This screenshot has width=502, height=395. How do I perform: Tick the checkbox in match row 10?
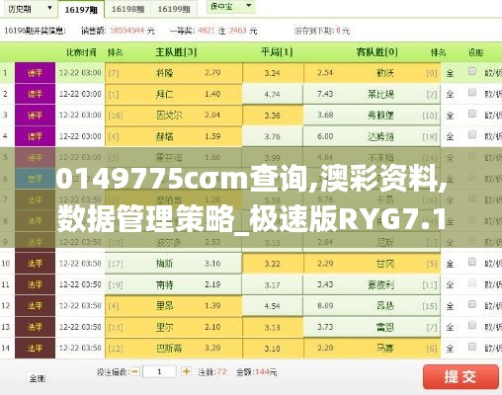pyautogui.click(x=472, y=262)
